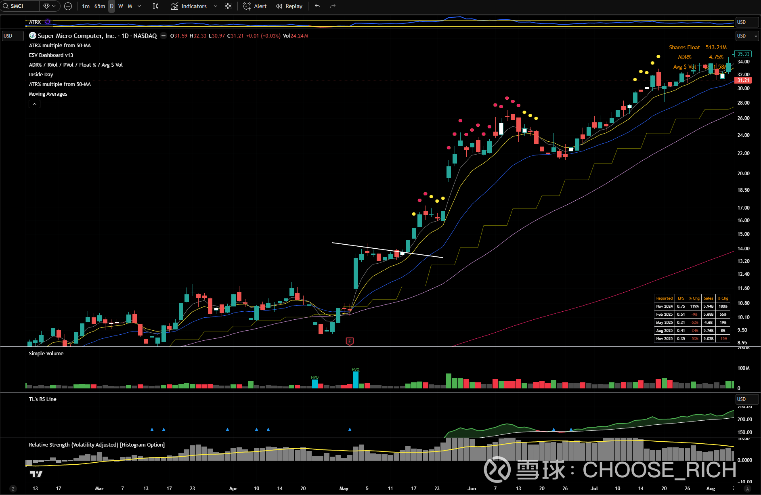761x495 pixels.
Task: Expand the time interval dropdown chevron
Action: click(x=139, y=6)
